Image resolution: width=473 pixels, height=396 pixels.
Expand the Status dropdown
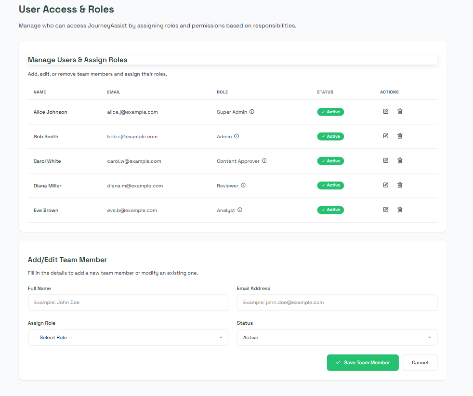pos(337,338)
